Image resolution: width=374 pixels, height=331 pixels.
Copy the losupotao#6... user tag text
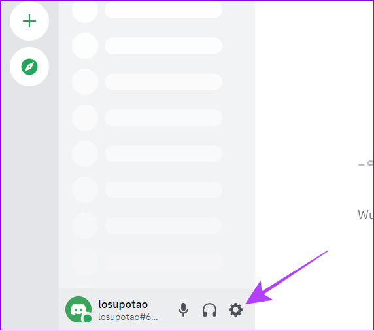coord(128,317)
